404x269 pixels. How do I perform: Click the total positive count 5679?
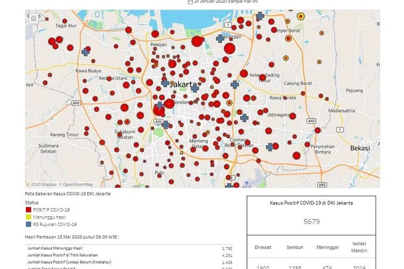(x=311, y=222)
